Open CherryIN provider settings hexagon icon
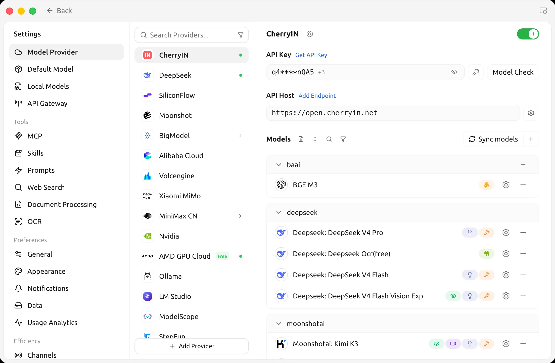 (x=310, y=34)
